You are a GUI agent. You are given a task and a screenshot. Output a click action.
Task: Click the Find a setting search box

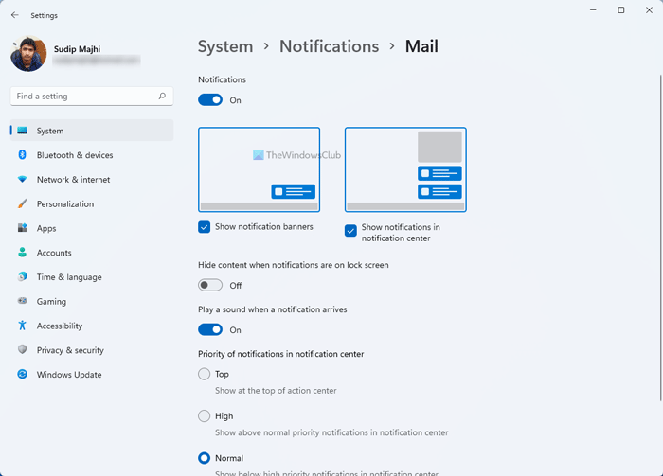coord(83,97)
